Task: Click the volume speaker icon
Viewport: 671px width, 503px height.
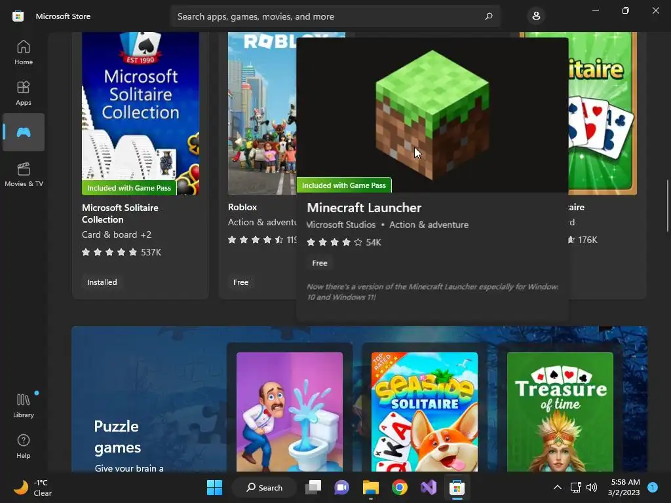Action: click(x=592, y=487)
